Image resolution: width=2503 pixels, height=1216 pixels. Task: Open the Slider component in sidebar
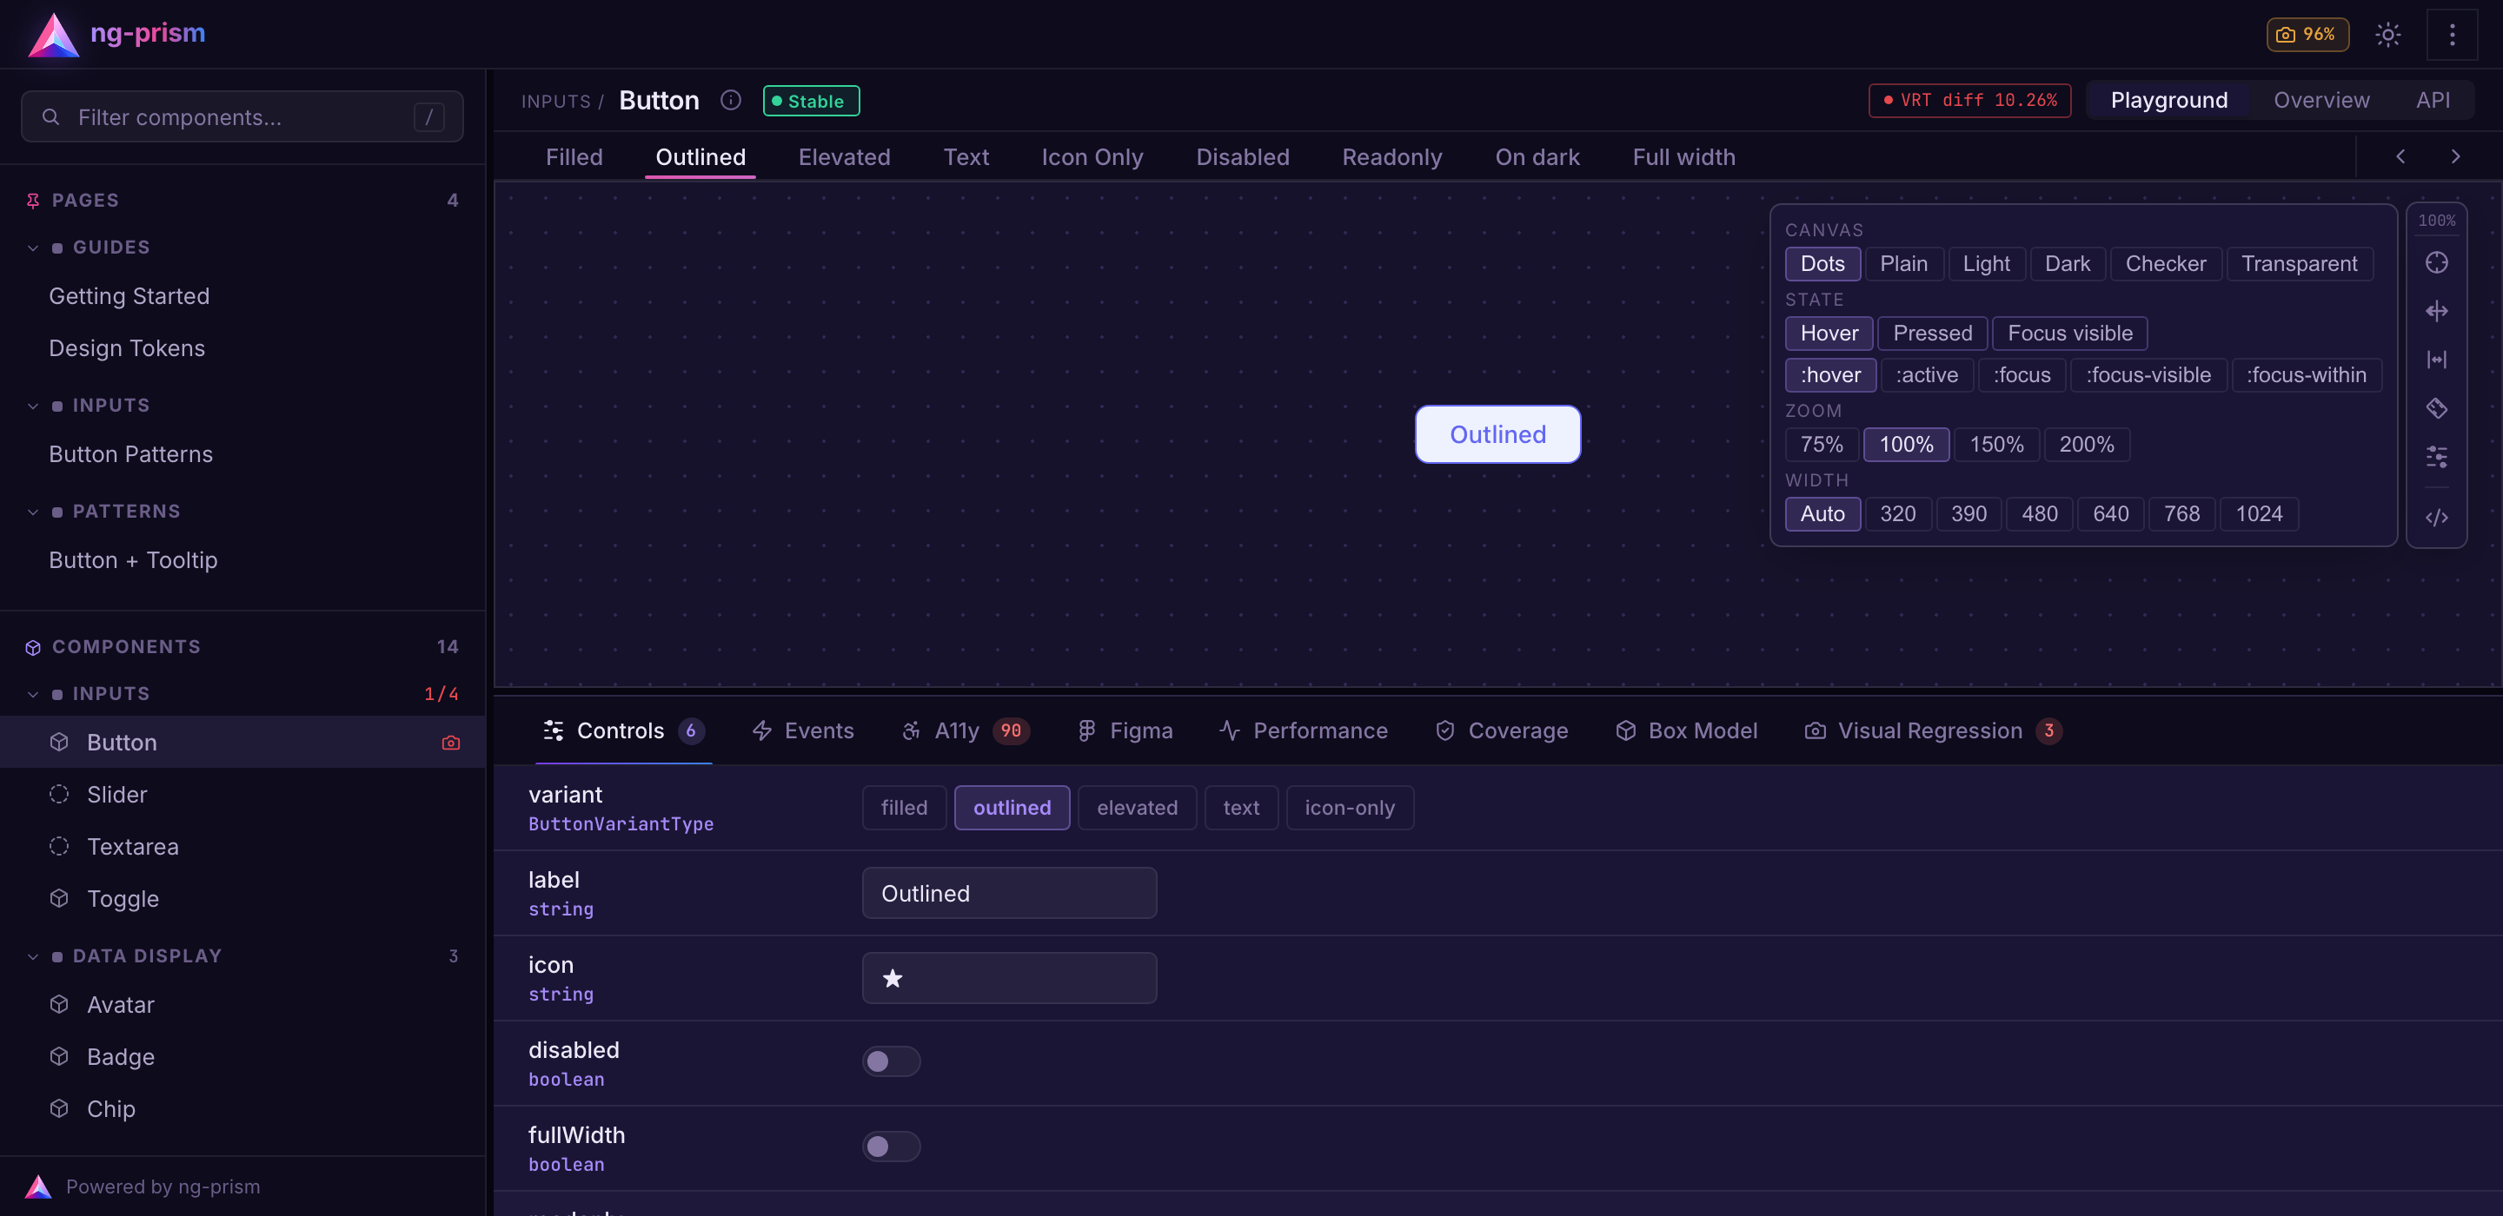tap(243, 795)
